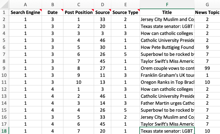Select cell with Orem couple vows title
This screenshot has width=220, height=134.
167,68
